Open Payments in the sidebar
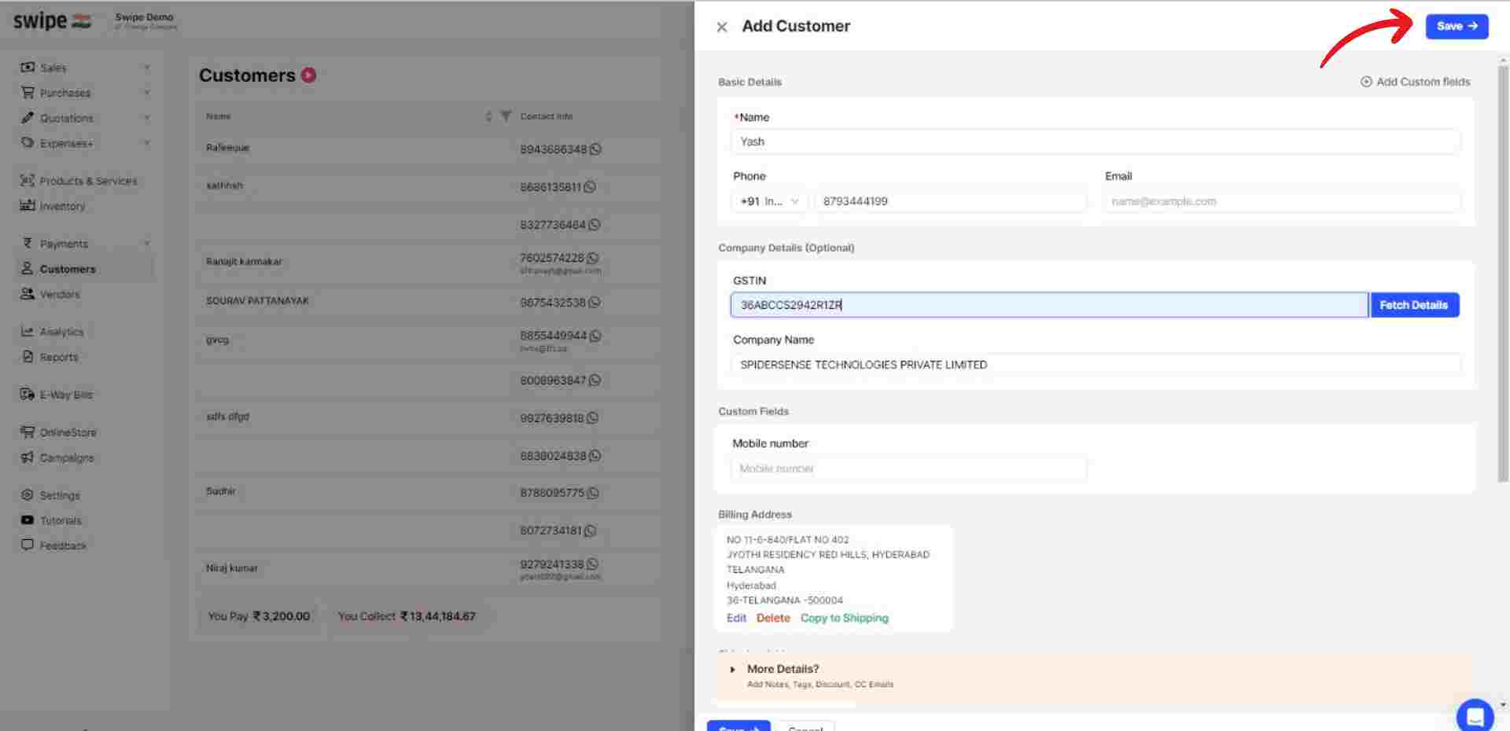The image size is (1510, 731). point(64,244)
